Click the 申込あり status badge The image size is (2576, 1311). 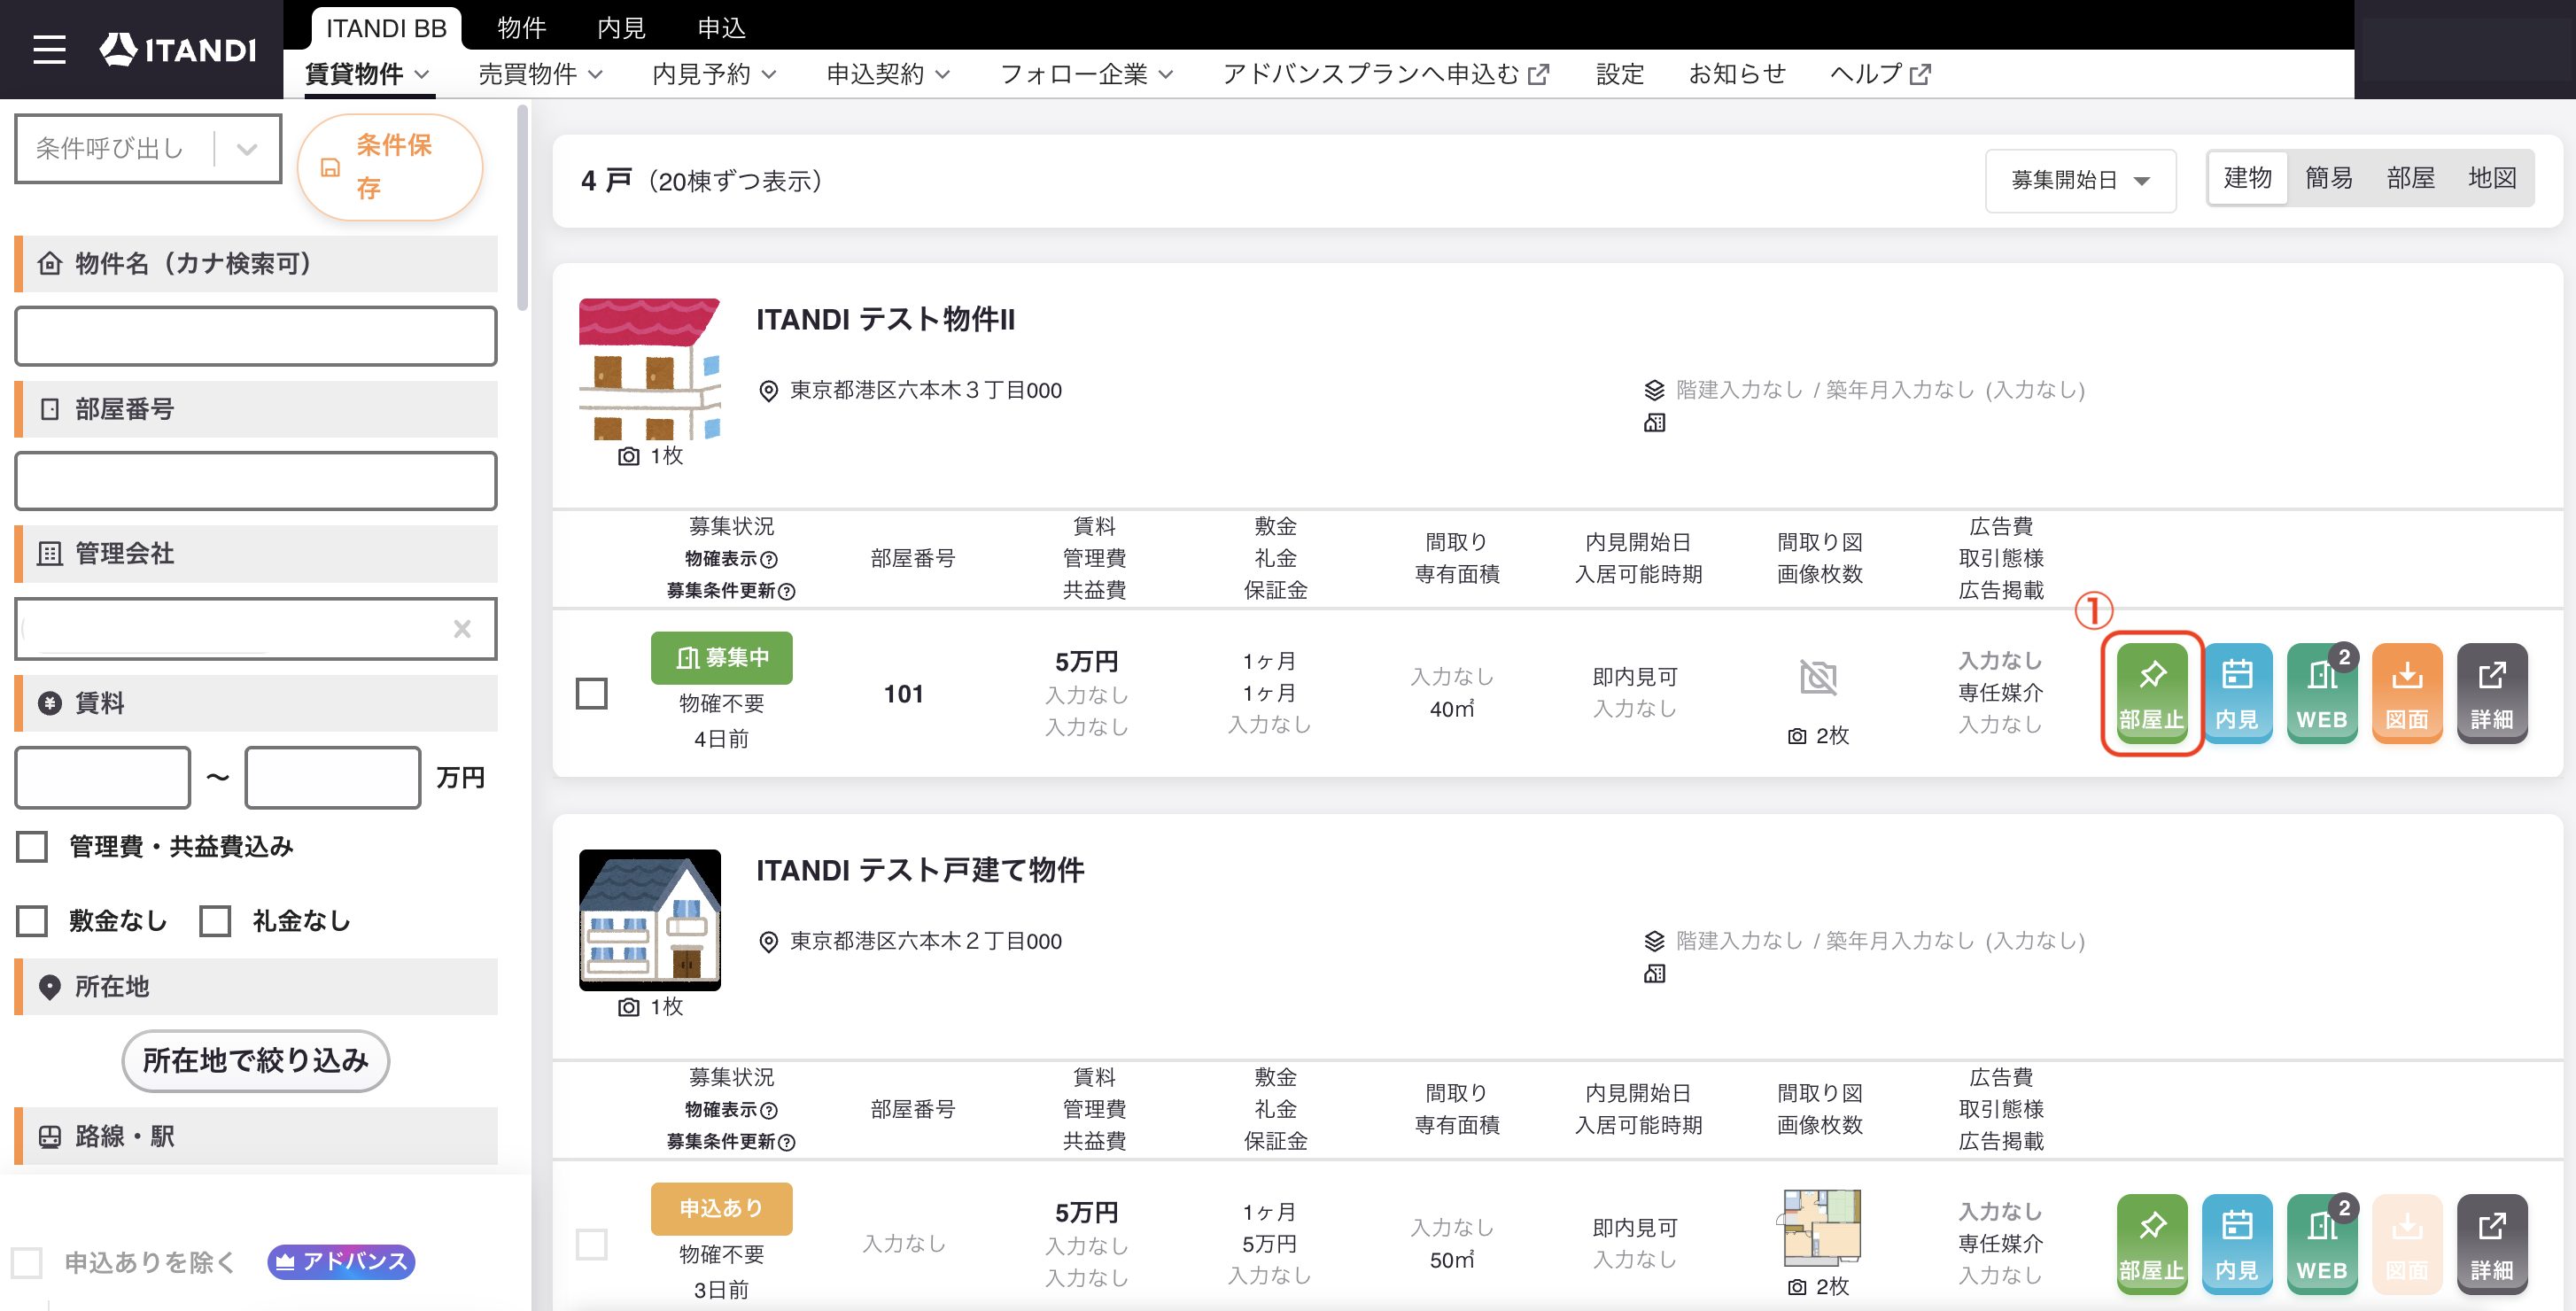coord(721,1208)
